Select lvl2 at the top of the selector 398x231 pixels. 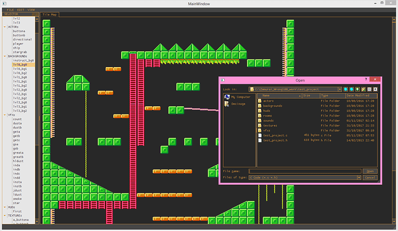pos(17,18)
